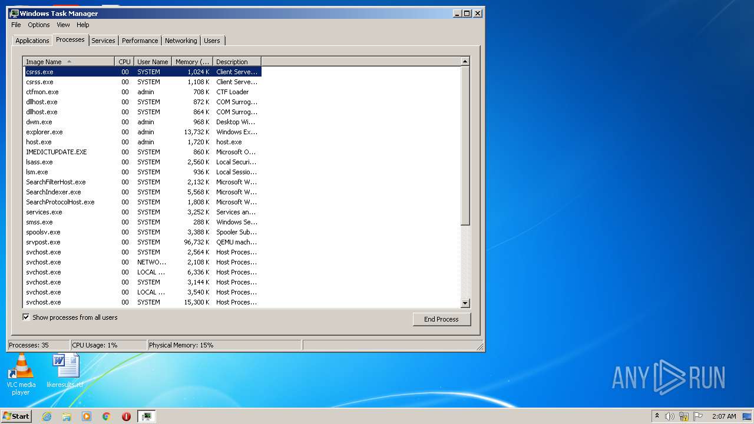Select svchost.exe run by NETWO... user
Screen dimensions: 754x424
[142, 262]
